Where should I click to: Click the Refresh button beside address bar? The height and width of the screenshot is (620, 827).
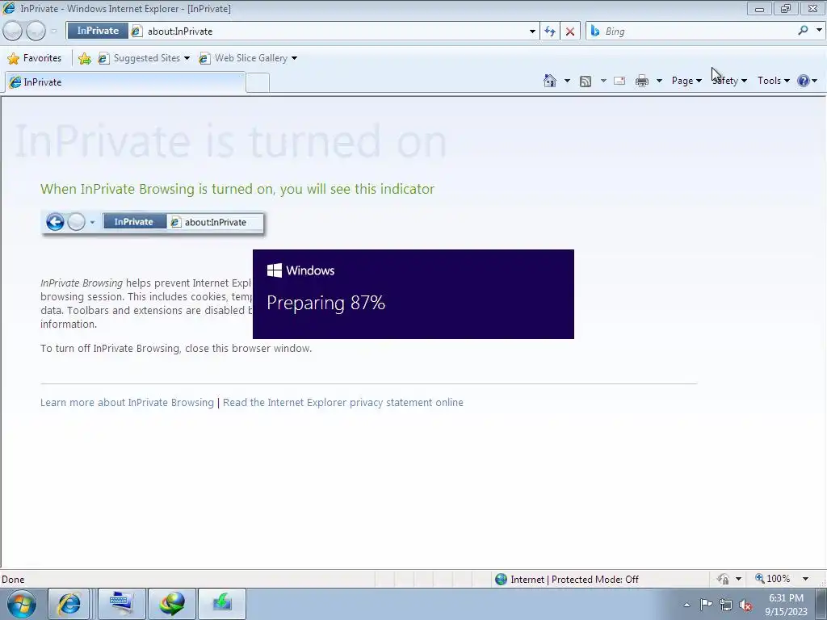(x=549, y=31)
